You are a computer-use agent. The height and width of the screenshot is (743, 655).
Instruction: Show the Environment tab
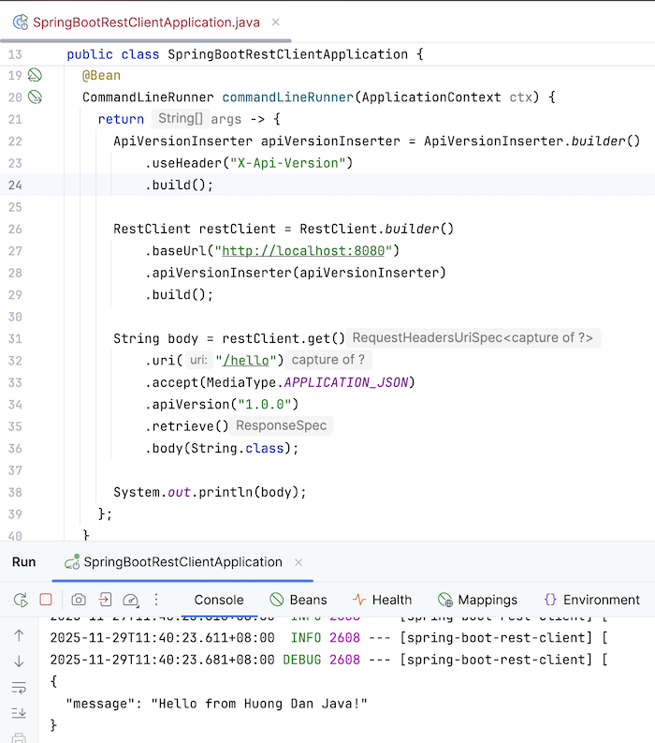591,600
